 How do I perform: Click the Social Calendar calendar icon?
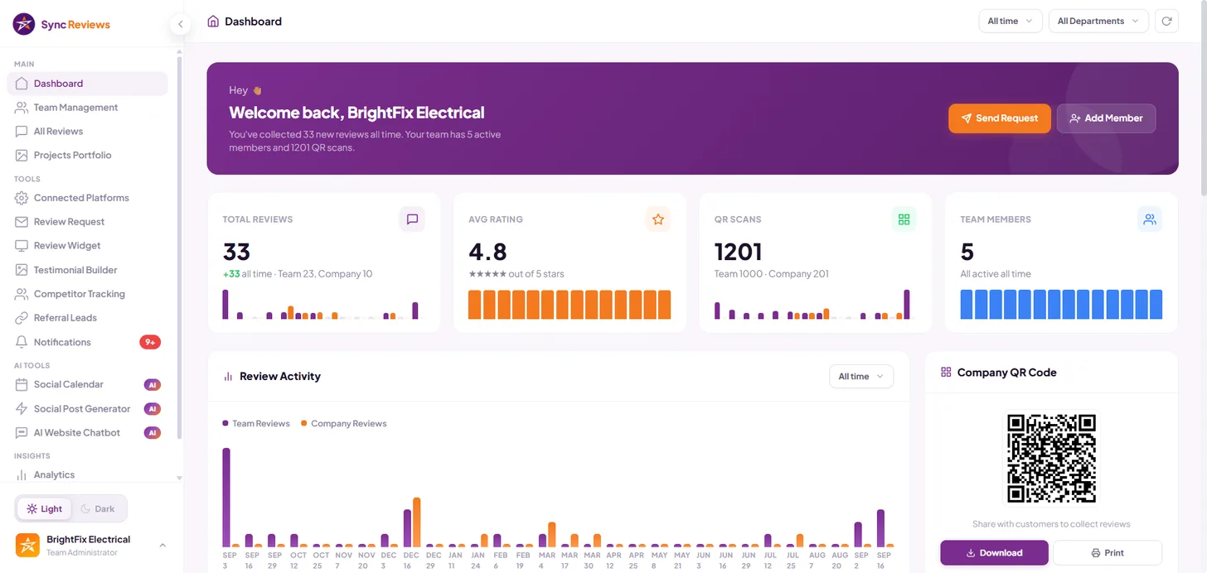[x=22, y=384]
